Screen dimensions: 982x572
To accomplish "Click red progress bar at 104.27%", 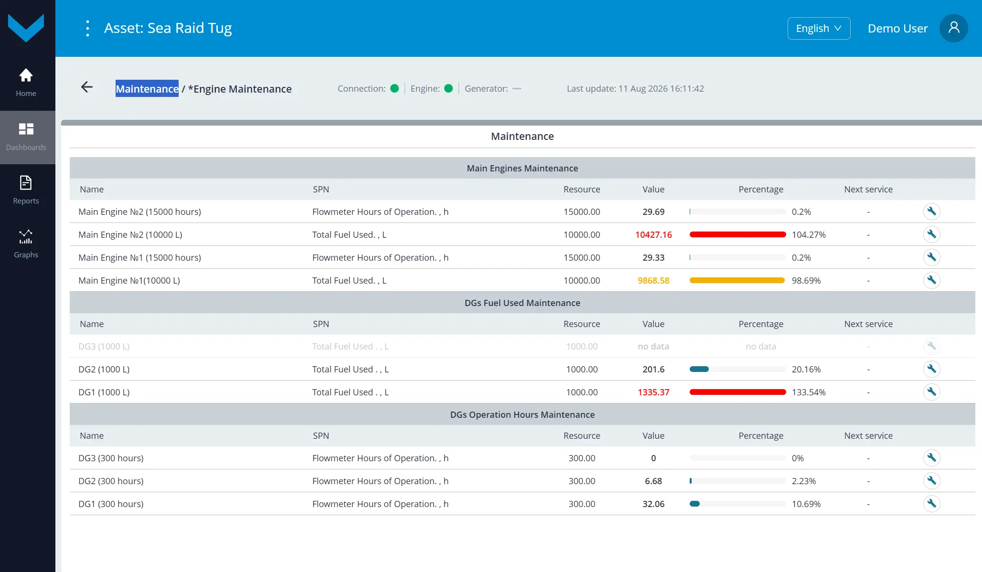I will pos(737,234).
